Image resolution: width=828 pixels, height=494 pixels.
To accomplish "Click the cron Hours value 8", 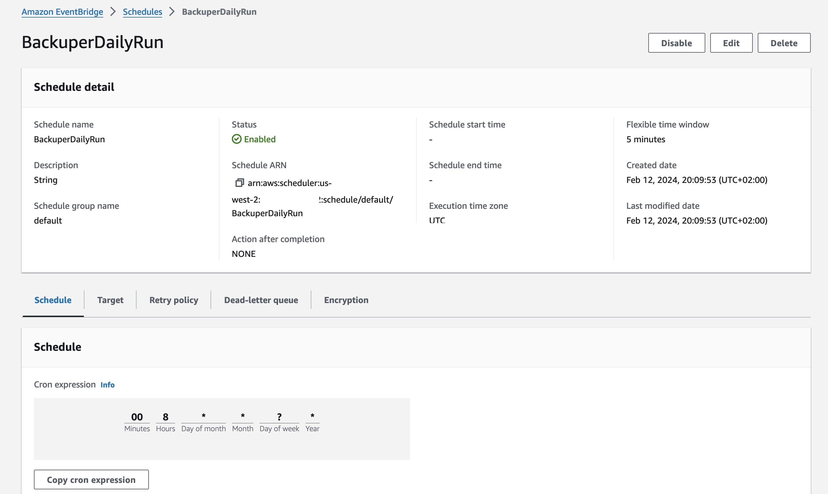I will pos(166,417).
